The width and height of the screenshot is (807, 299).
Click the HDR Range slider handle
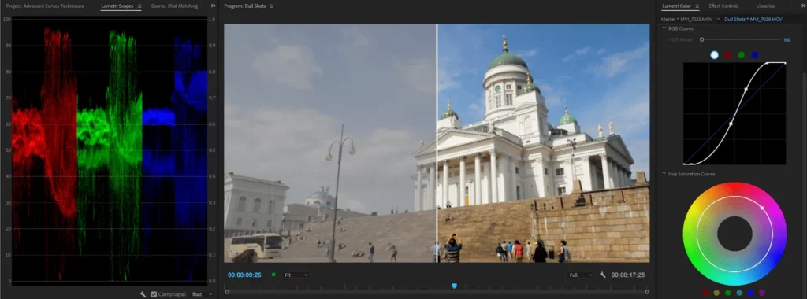(701, 39)
